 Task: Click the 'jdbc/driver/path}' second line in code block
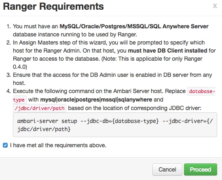click(44, 129)
